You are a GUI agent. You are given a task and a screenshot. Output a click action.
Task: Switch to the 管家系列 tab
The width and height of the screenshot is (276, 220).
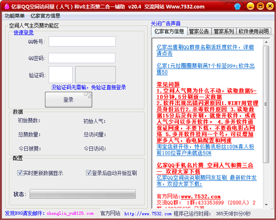tap(224, 31)
